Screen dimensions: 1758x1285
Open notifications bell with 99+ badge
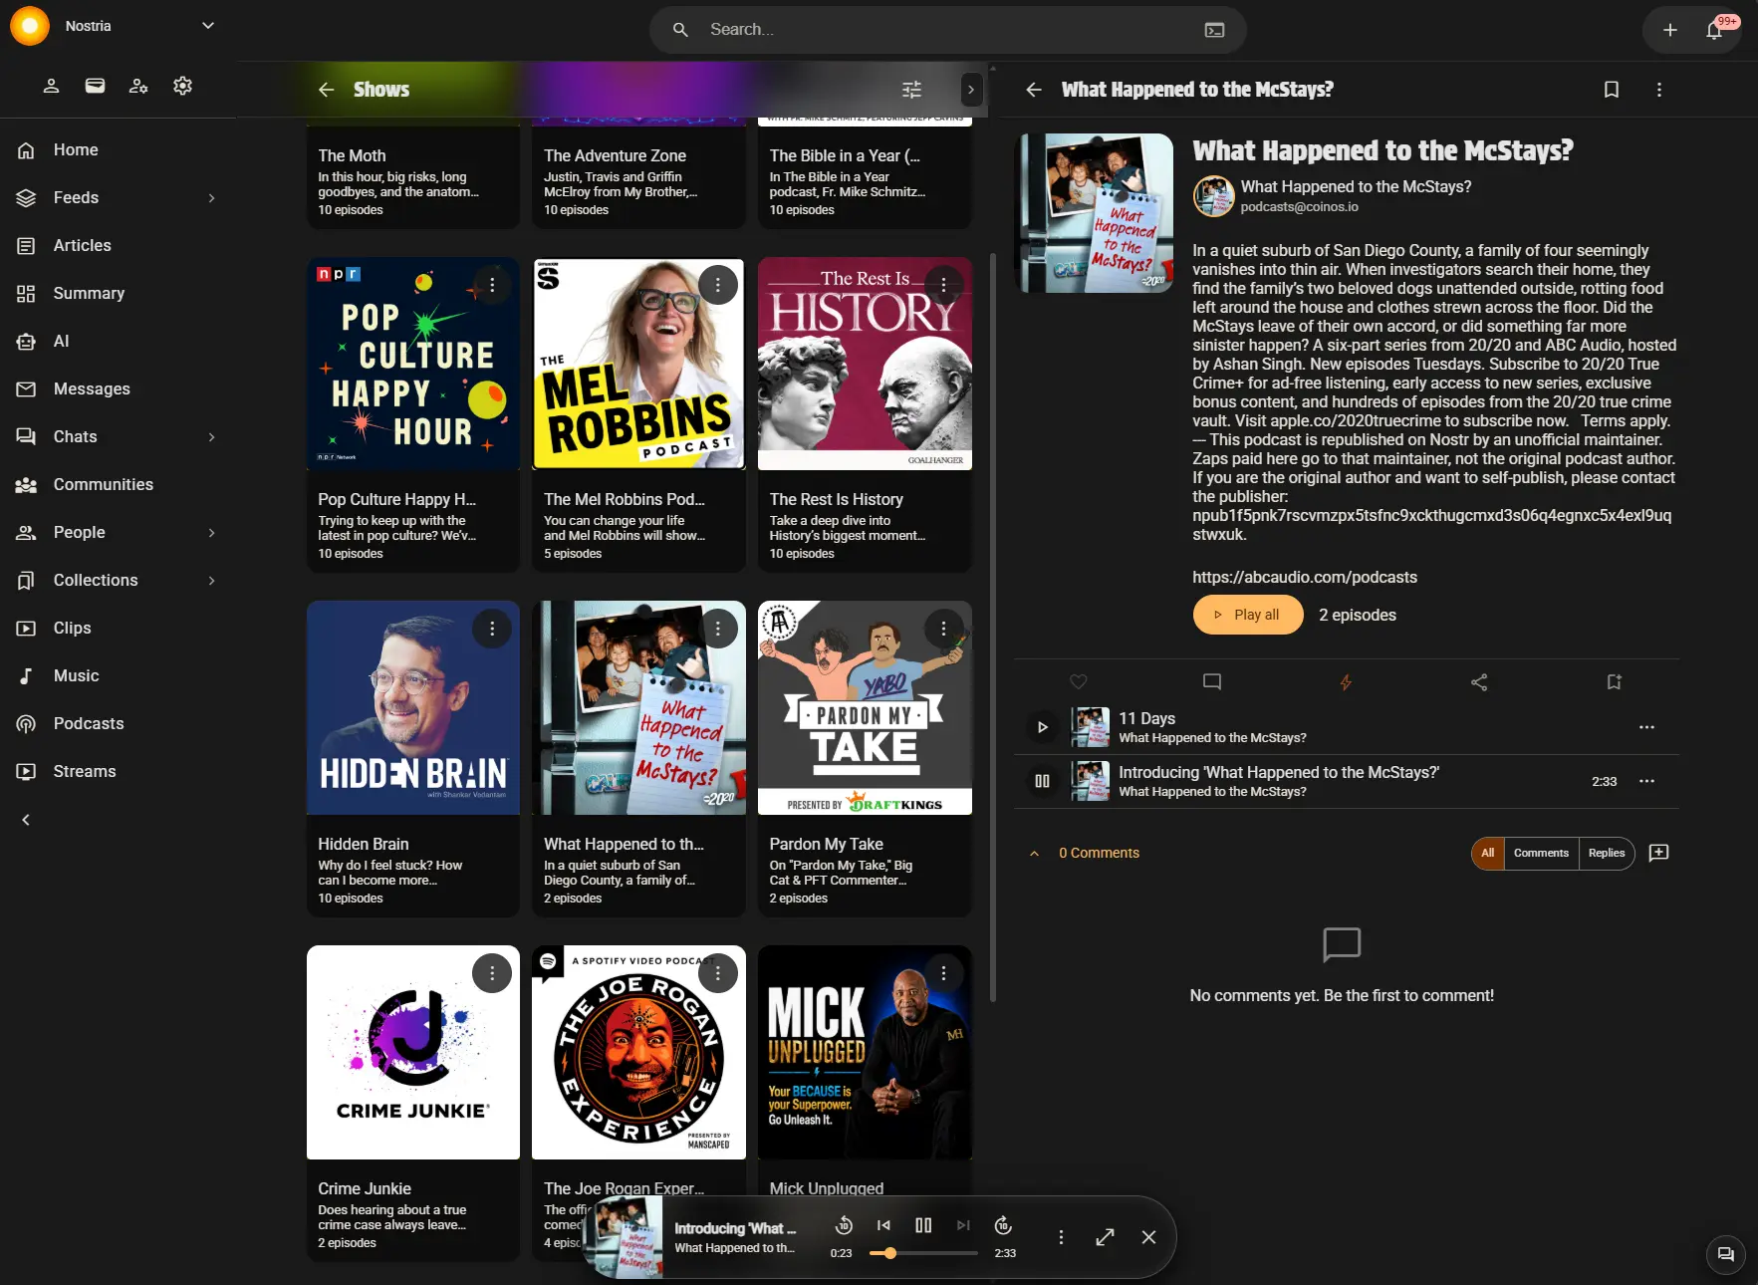click(x=1715, y=30)
